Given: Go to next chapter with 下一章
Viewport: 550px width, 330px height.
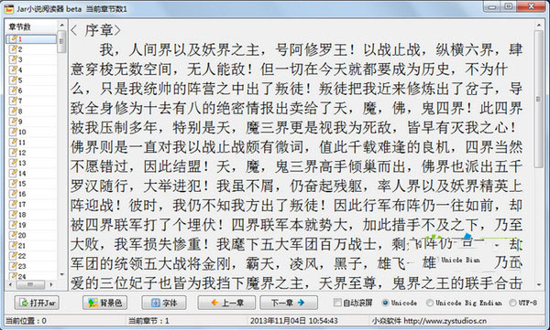Looking at the screenshot, I should [x=289, y=303].
